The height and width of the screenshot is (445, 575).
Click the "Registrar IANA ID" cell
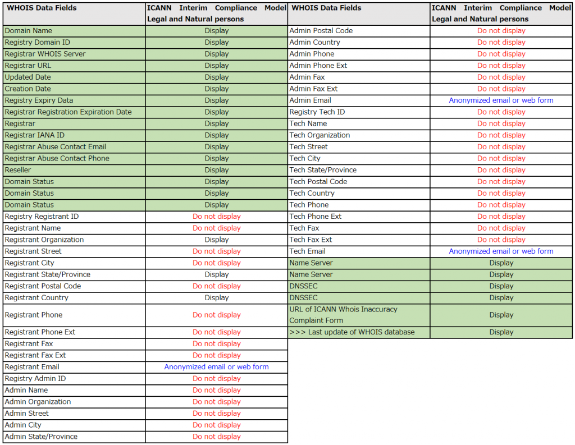[74, 135]
